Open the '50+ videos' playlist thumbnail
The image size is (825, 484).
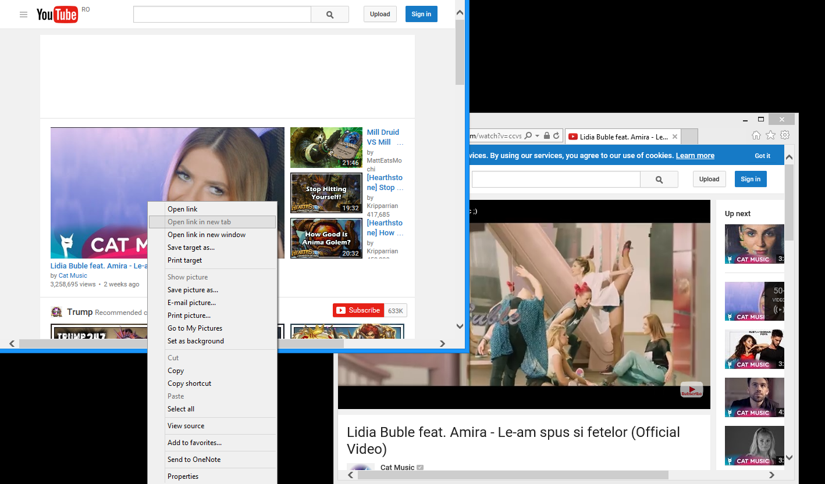754,301
